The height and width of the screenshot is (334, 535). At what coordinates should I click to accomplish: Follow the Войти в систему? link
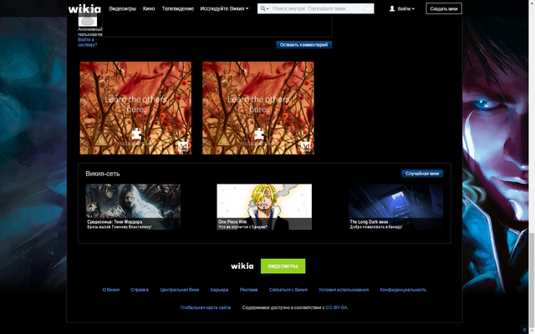(x=87, y=43)
